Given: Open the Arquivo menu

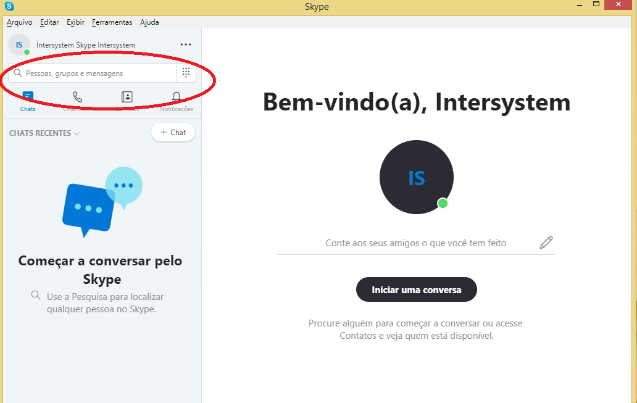Looking at the screenshot, I should pyautogui.click(x=20, y=22).
